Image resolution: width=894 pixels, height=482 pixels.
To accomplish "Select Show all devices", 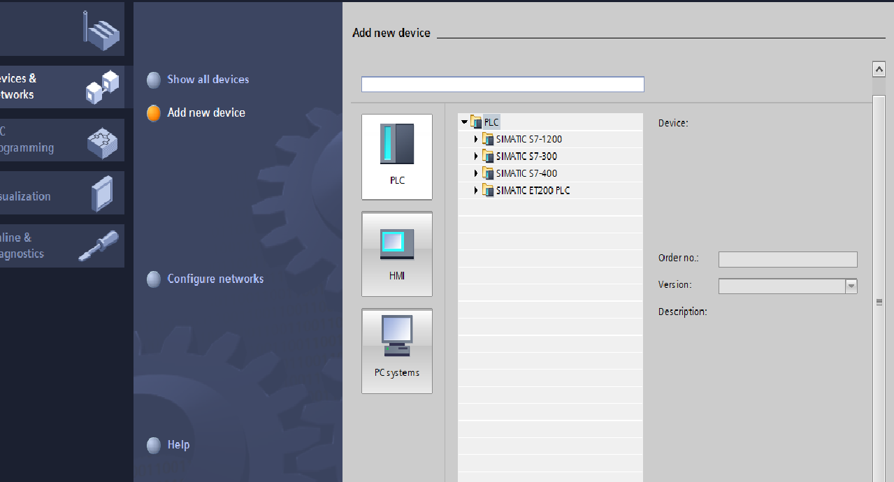I will point(208,80).
